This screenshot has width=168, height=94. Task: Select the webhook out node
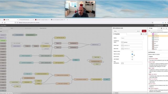pyautogui.click(x=96, y=45)
